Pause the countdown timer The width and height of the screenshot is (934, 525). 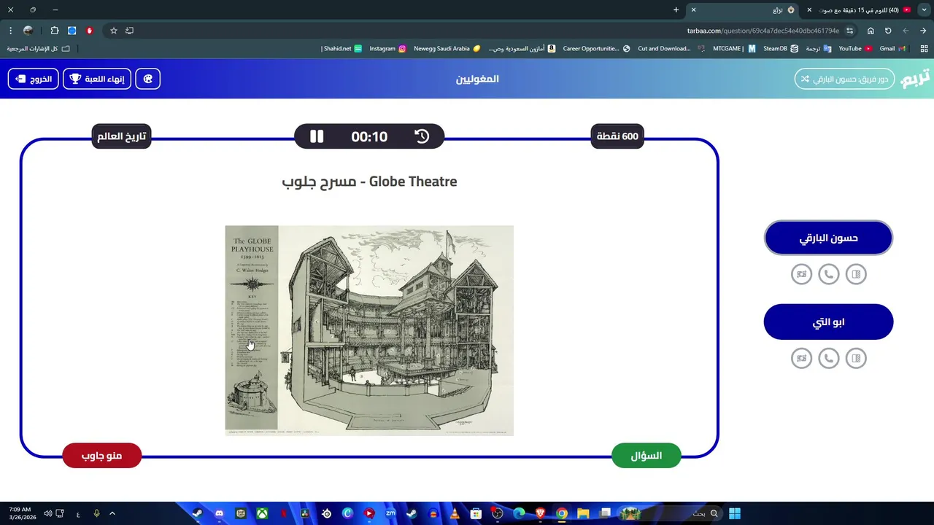click(x=317, y=136)
